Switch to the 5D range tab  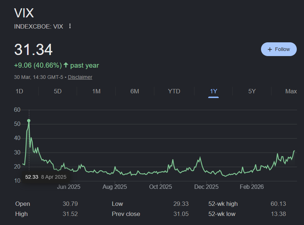click(57, 91)
